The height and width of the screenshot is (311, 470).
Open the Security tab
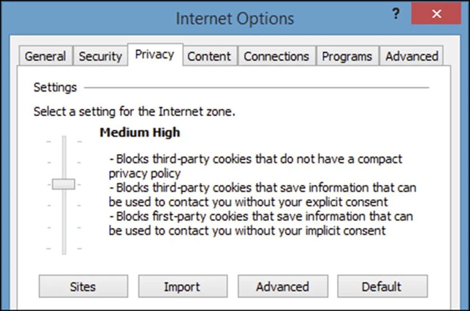(x=100, y=56)
